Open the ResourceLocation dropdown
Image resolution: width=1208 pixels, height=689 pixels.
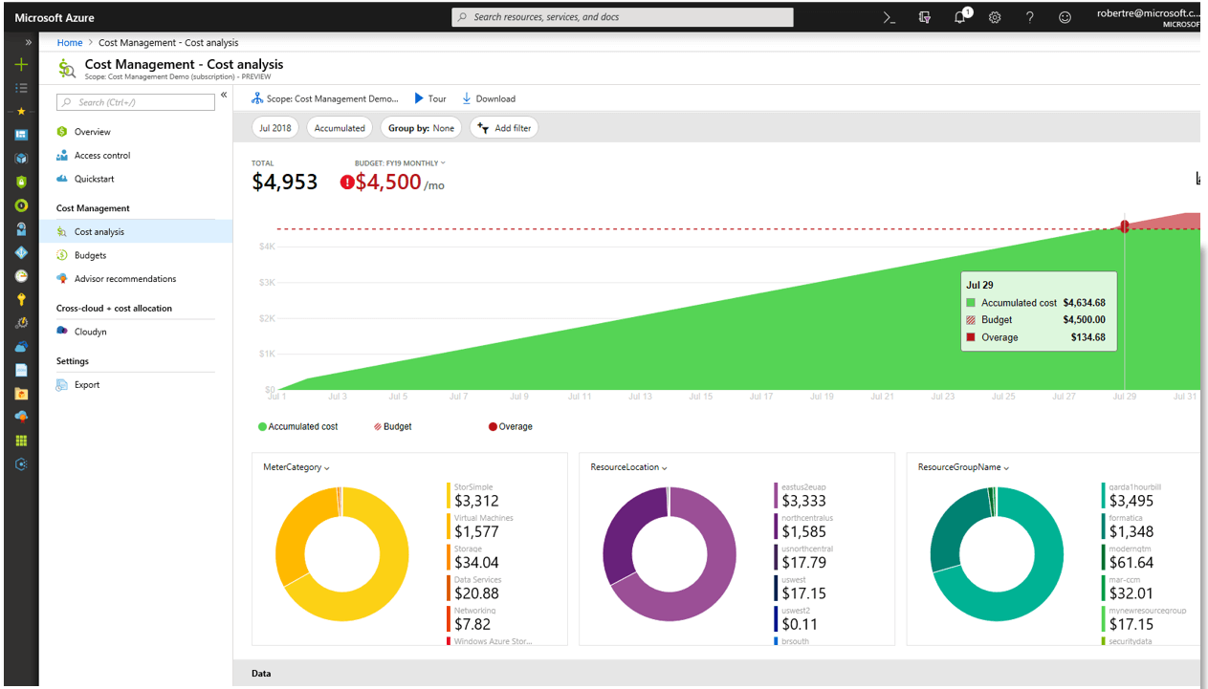coord(629,467)
